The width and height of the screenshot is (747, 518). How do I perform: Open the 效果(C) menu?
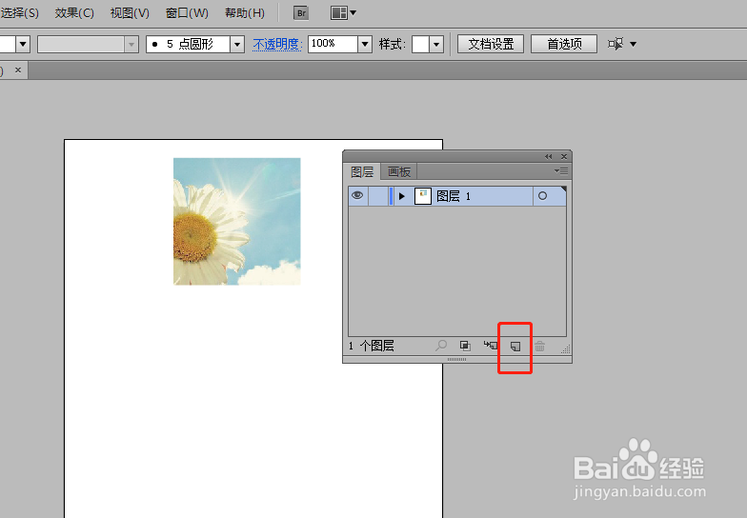click(x=74, y=13)
